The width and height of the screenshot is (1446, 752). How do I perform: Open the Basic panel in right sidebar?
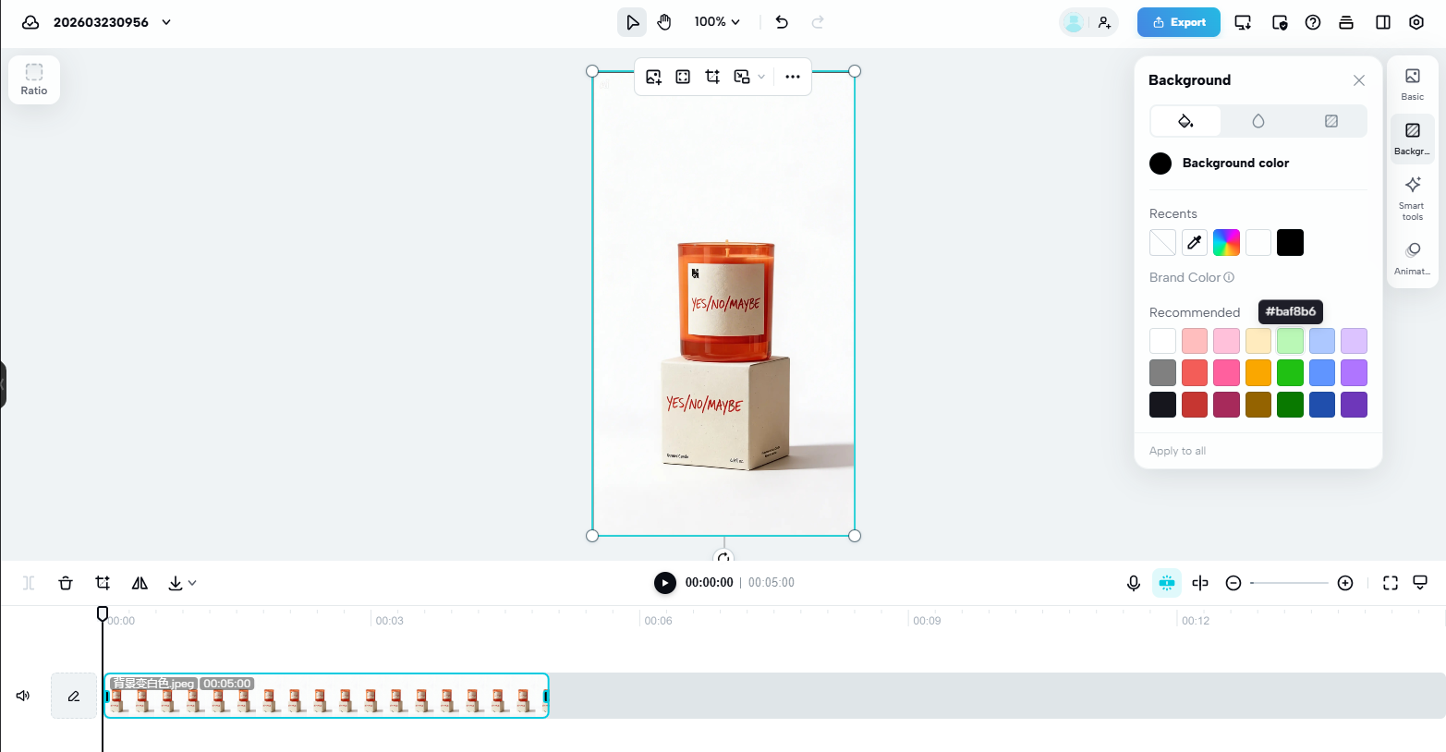(1413, 83)
